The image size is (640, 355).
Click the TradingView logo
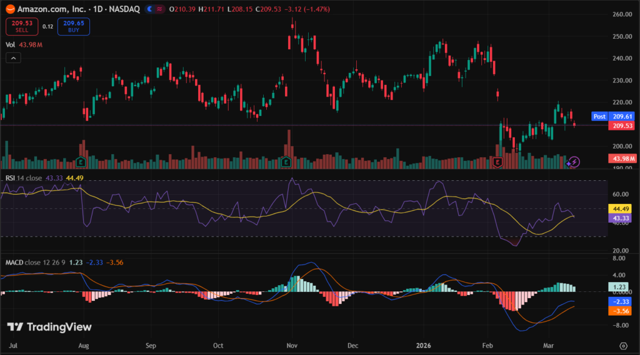49,327
